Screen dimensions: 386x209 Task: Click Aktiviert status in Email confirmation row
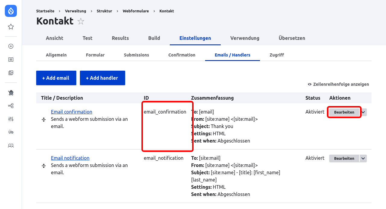coord(315,112)
